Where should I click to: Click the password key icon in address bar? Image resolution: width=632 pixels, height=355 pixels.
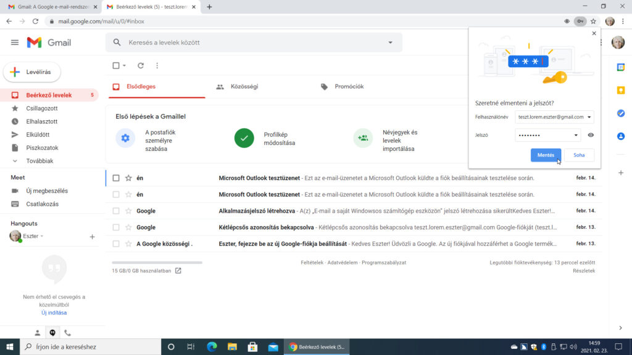click(x=580, y=22)
